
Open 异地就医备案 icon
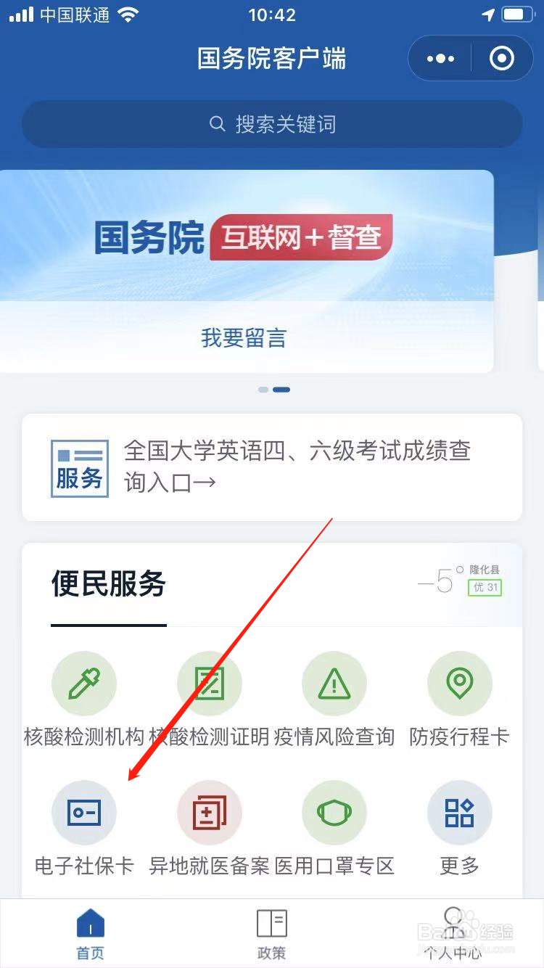click(210, 813)
